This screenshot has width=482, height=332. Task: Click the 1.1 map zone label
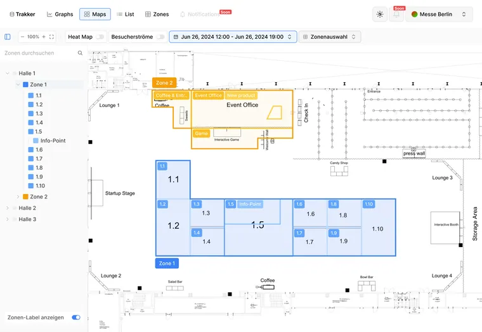[x=162, y=166]
